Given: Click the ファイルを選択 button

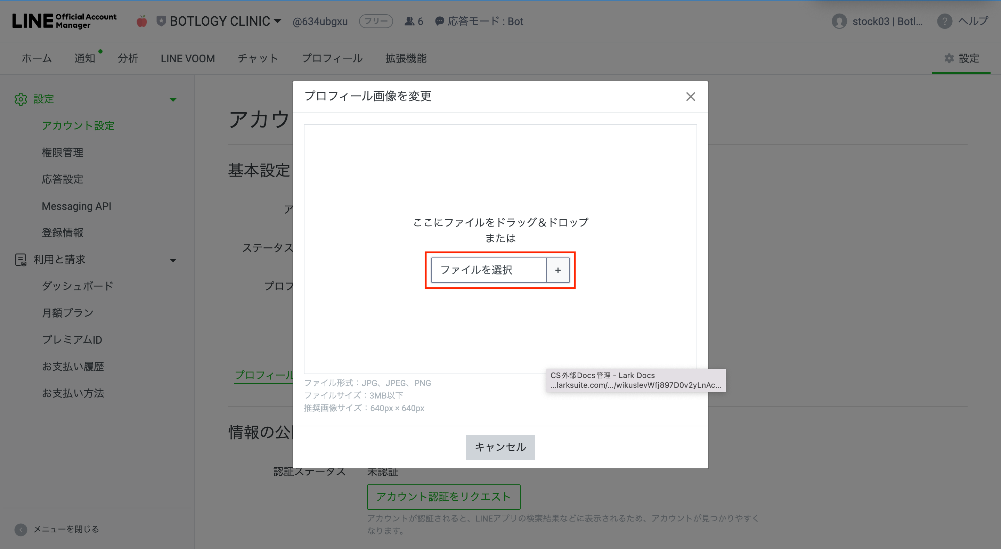Looking at the screenshot, I should (x=488, y=270).
